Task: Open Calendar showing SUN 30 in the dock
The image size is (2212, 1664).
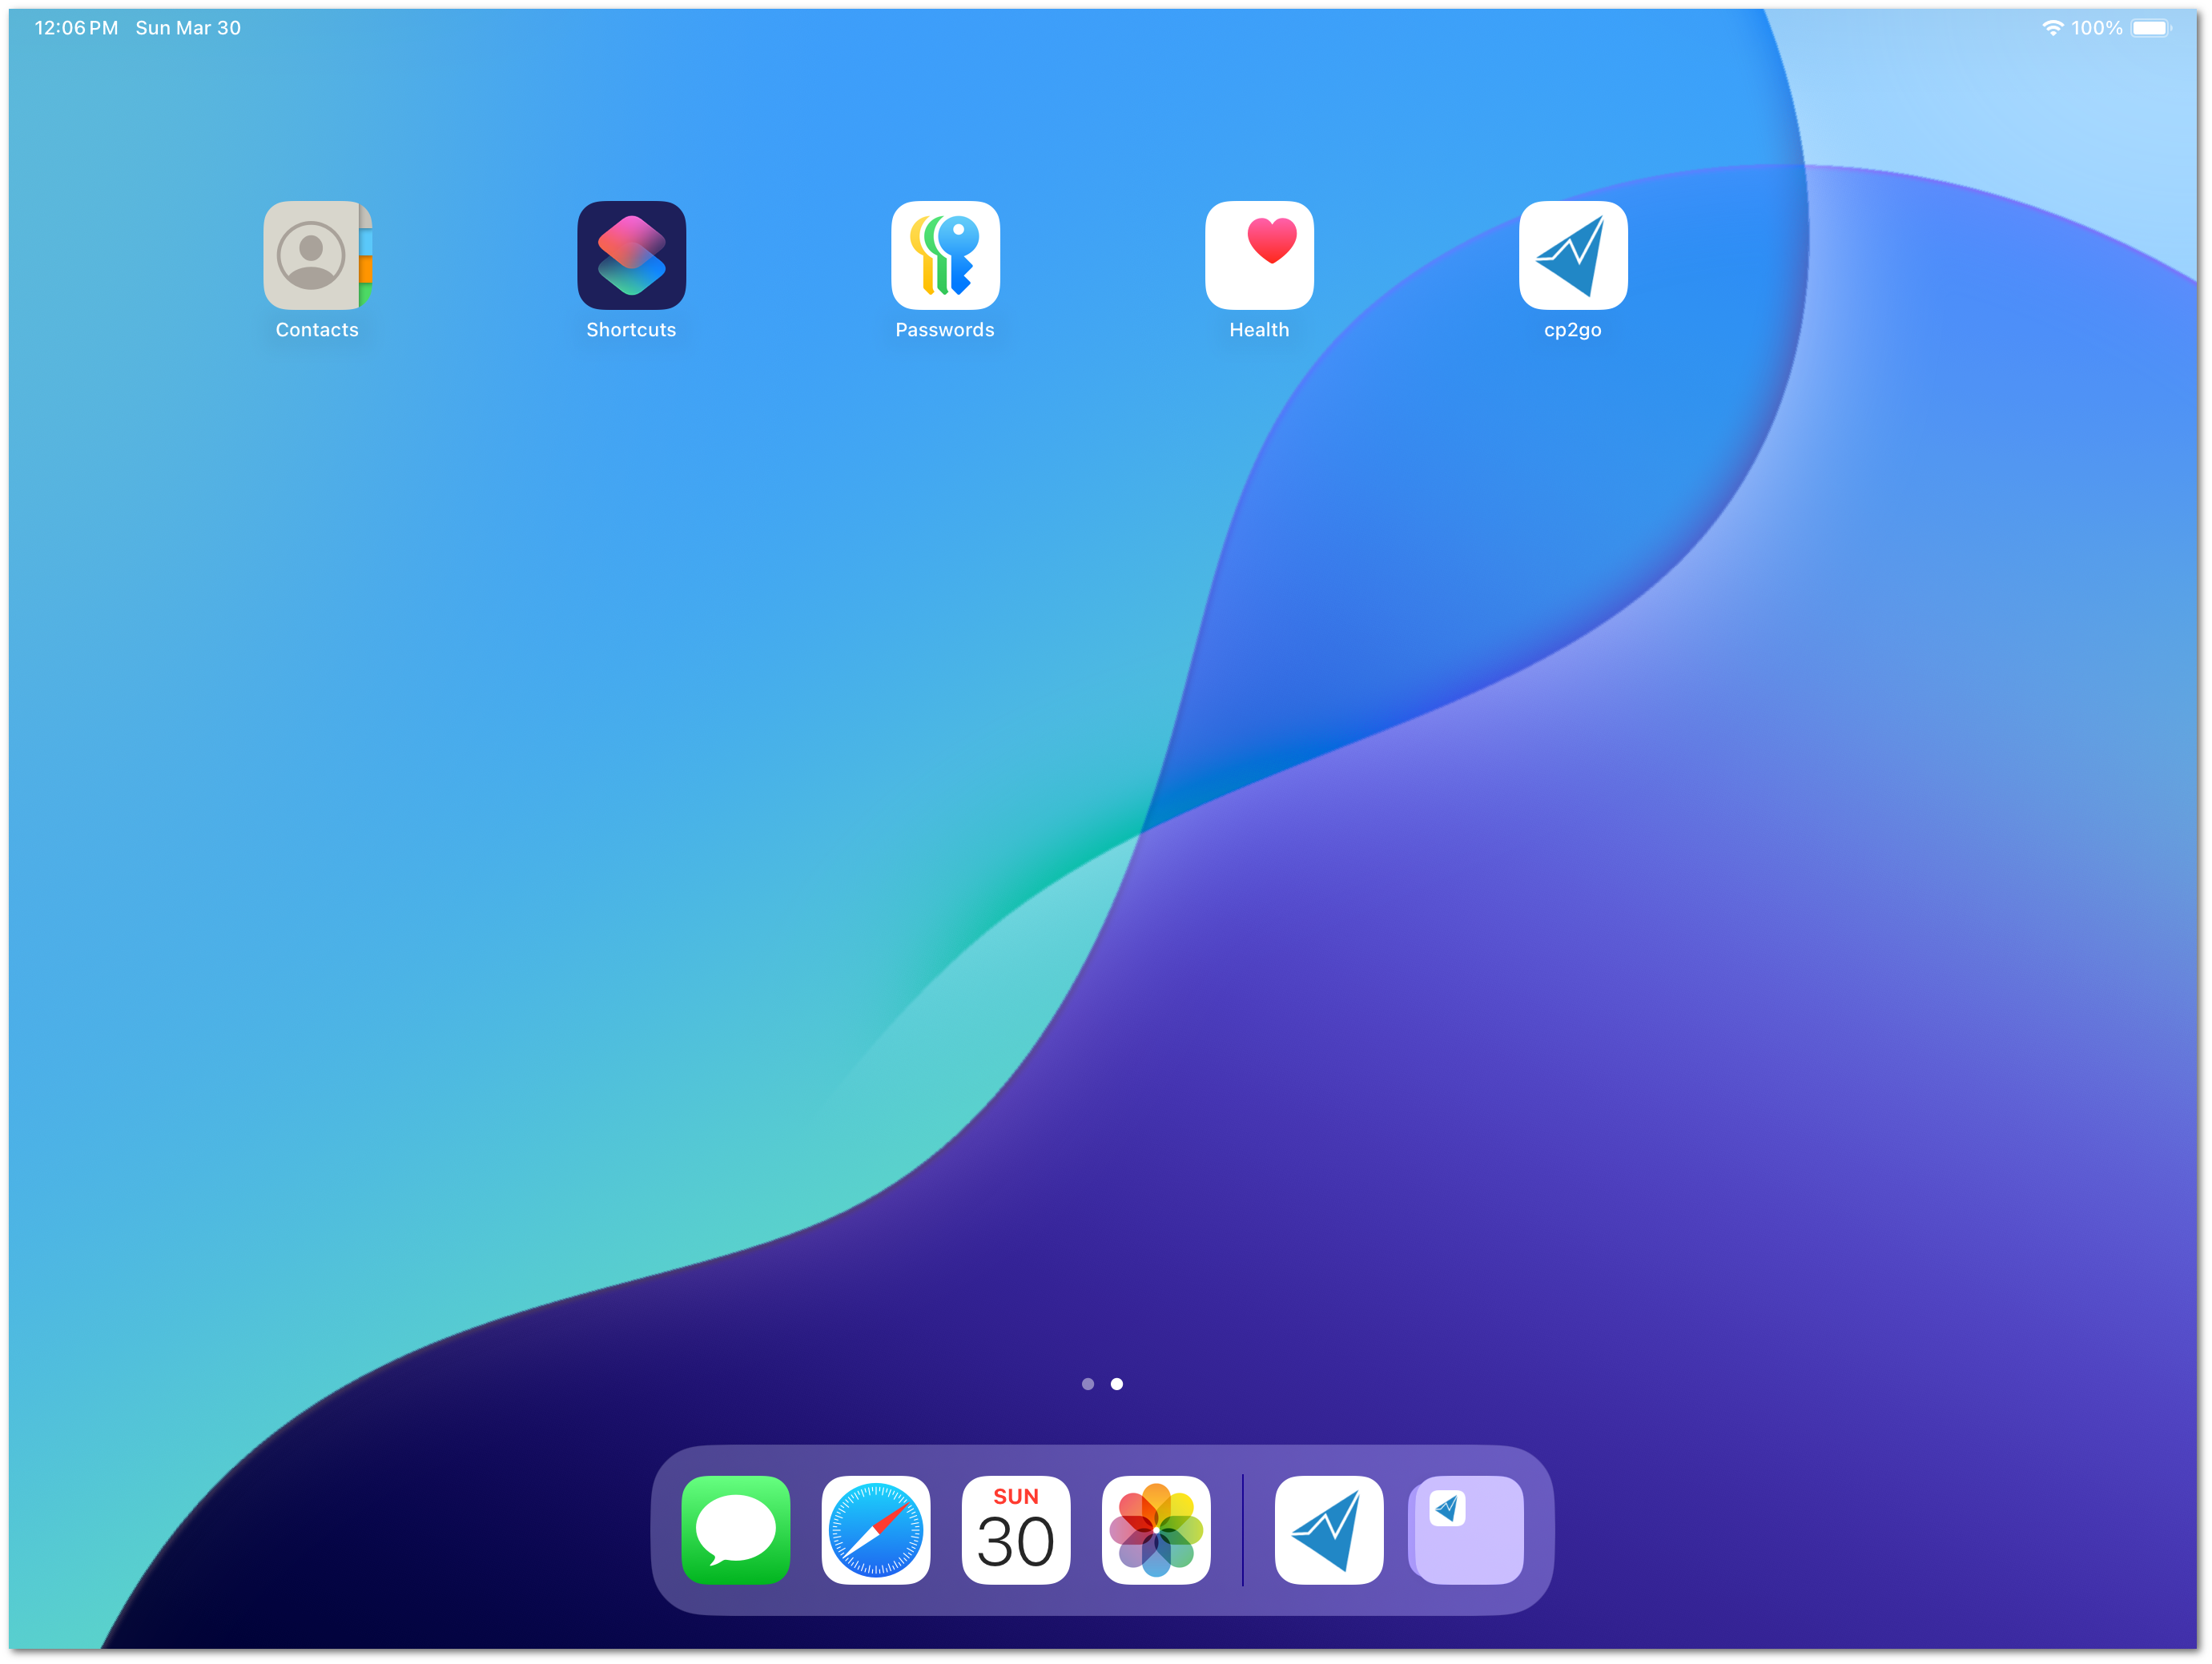Action: [1016, 1530]
